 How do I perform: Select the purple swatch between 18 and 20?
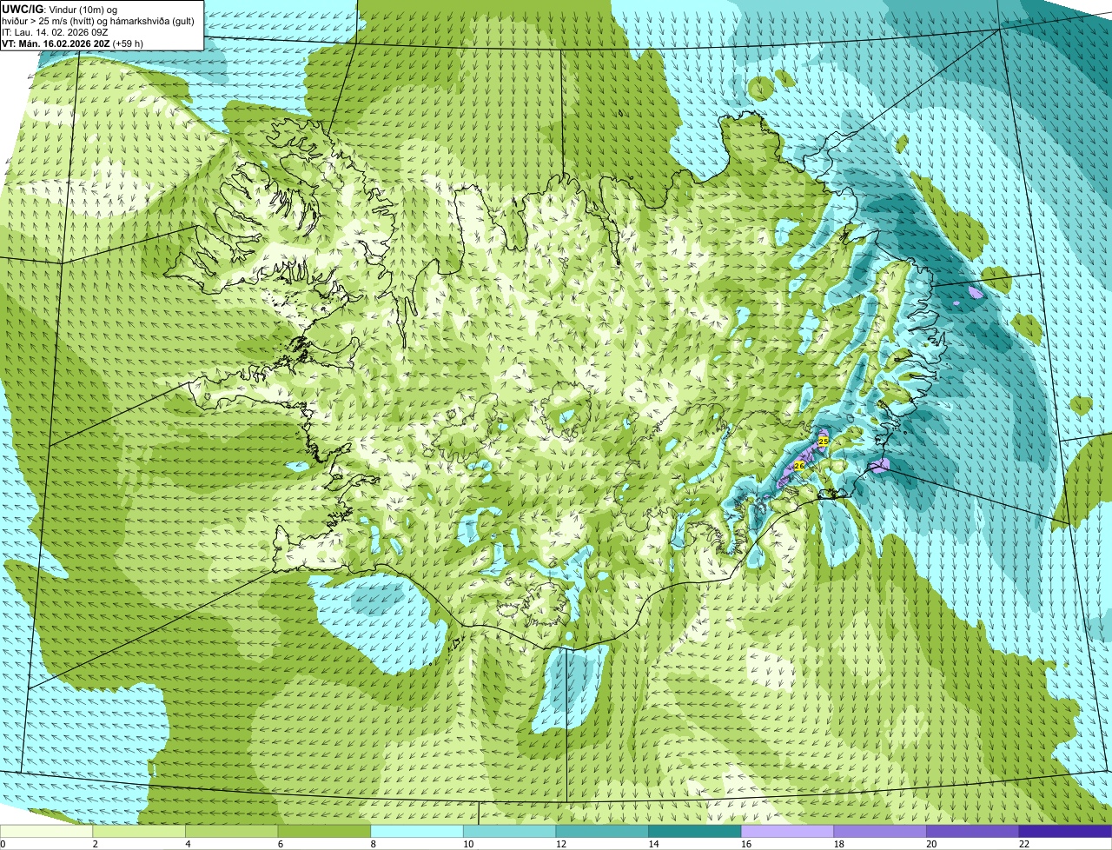(880, 831)
